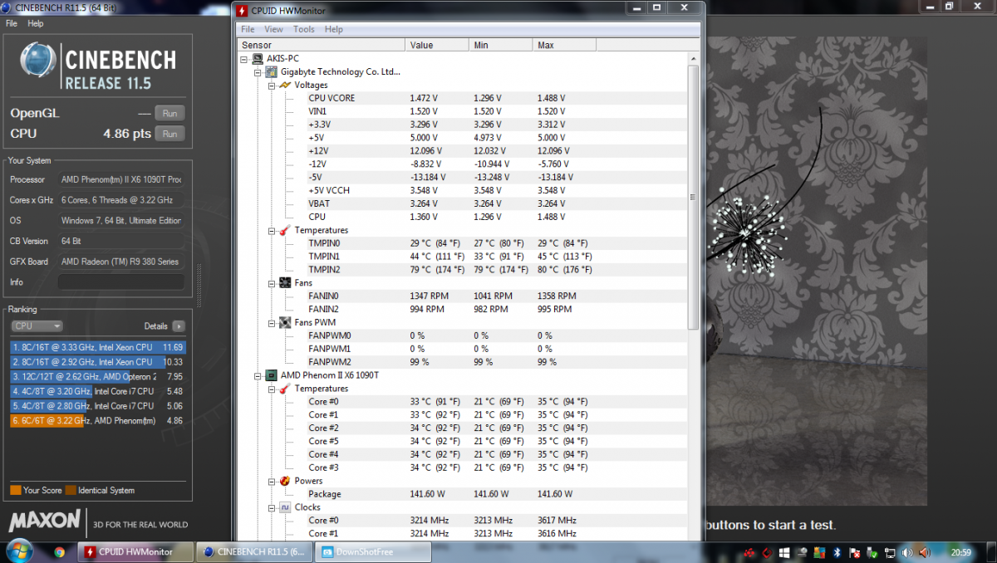The height and width of the screenshot is (563, 997).
Task: Open the Windows Start menu orb
Action: (19, 551)
